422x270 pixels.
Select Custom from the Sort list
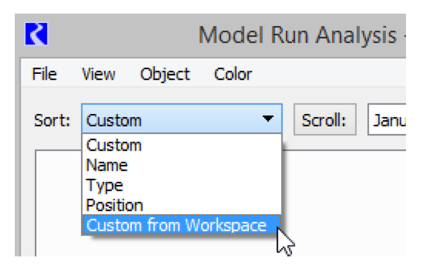point(114,145)
